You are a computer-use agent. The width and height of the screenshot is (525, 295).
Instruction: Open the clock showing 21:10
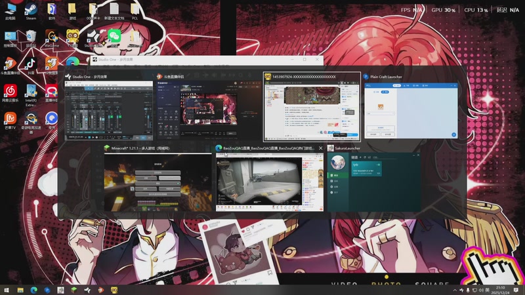click(501, 290)
